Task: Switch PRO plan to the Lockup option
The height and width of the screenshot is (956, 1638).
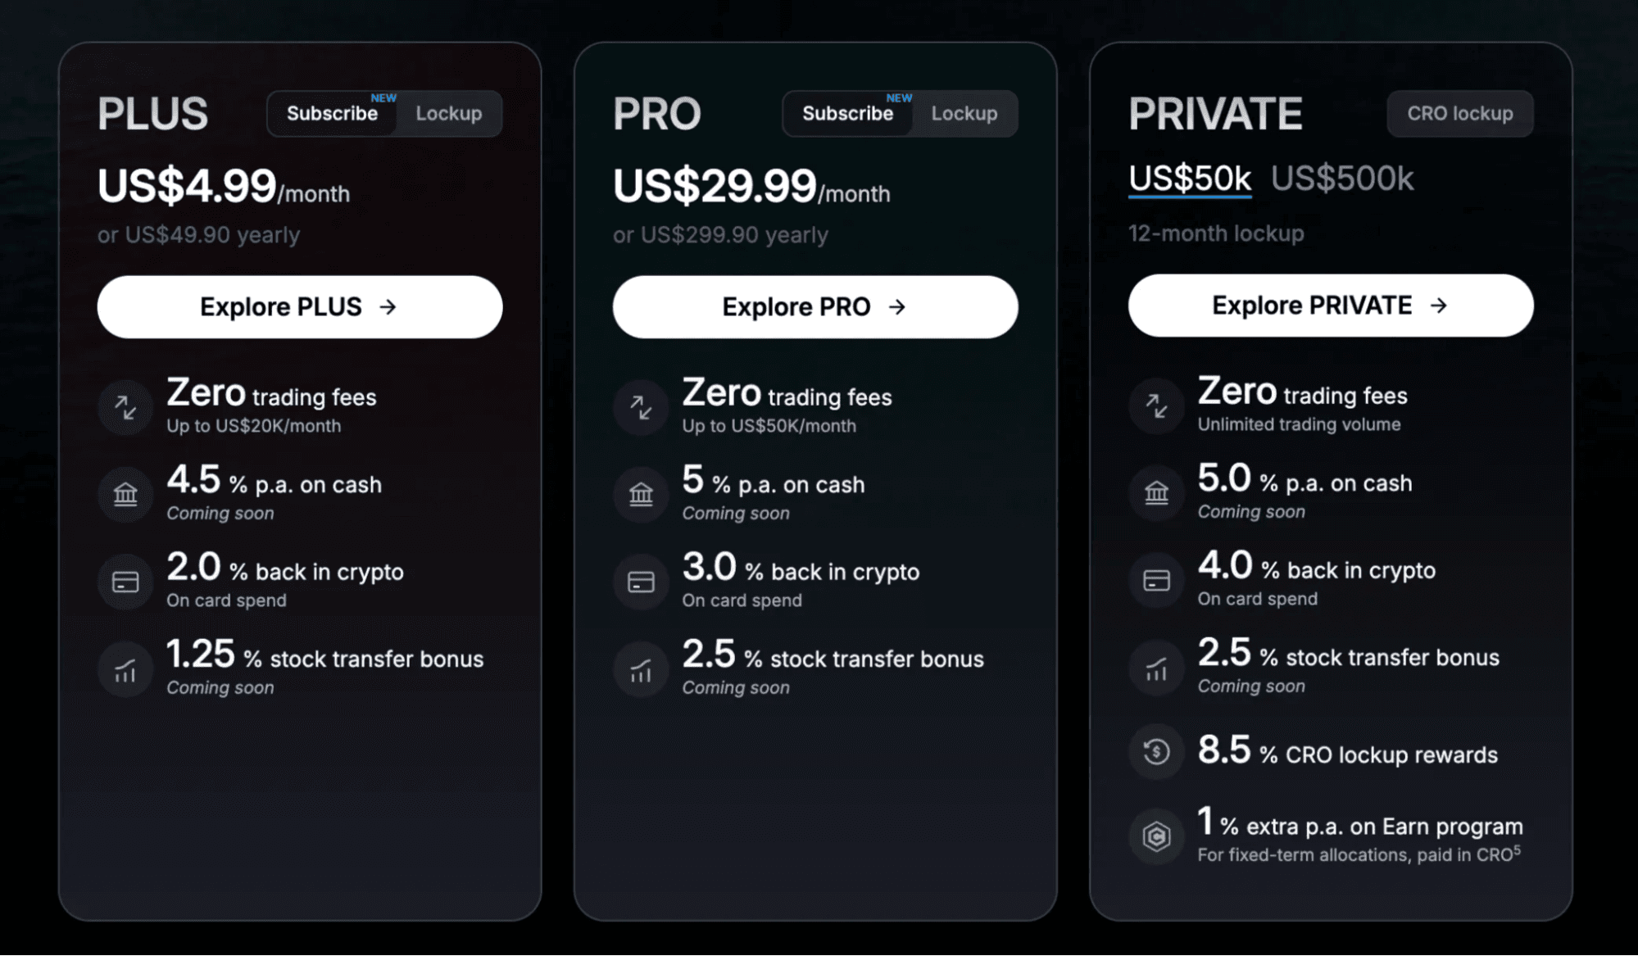Action: 964,114
